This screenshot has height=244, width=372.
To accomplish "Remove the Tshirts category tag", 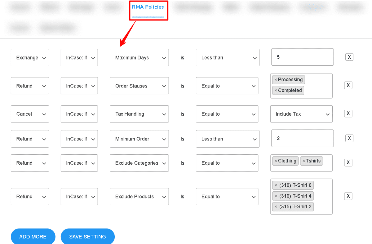I will [303, 161].
